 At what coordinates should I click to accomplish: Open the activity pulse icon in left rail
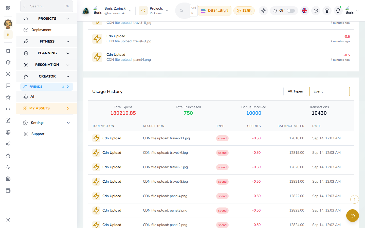click(8, 167)
